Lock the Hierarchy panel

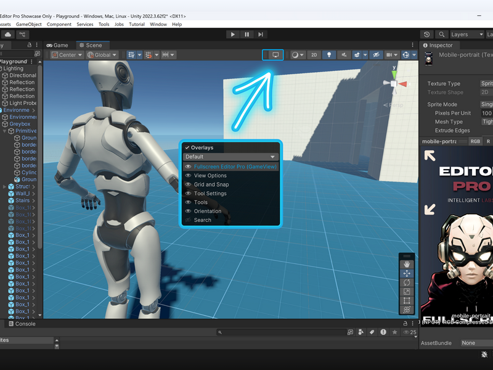coord(30,45)
